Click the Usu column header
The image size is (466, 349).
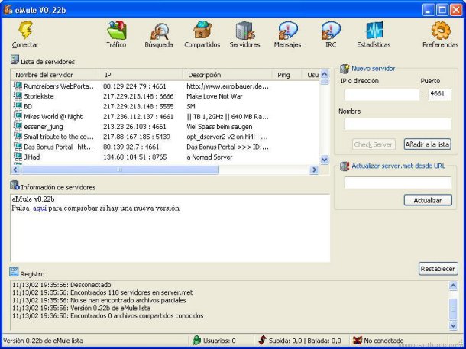pos(311,75)
